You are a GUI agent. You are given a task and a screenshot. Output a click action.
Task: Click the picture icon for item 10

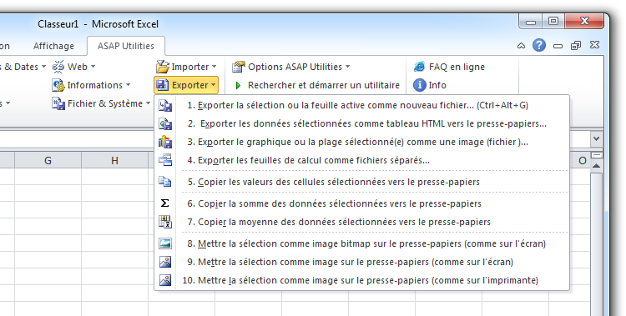pyautogui.click(x=165, y=280)
